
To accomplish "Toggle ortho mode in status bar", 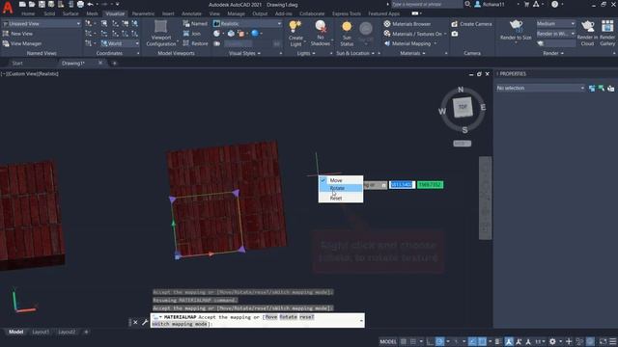I will point(430,341).
